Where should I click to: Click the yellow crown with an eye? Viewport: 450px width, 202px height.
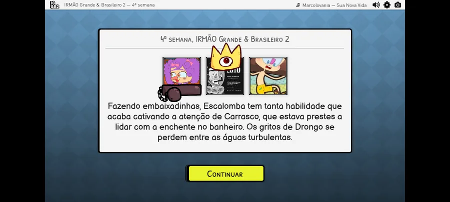[x=226, y=56]
